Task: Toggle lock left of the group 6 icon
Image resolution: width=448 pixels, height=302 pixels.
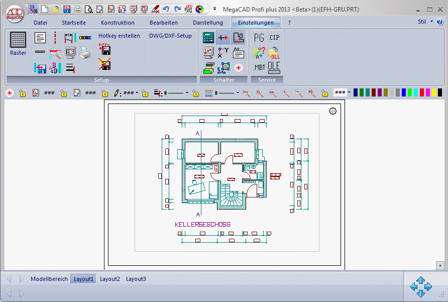Action: (x=22, y=93)
